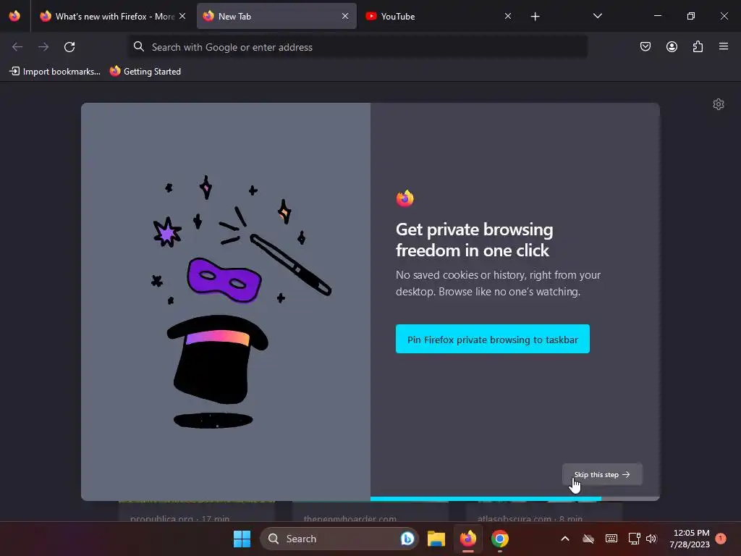Viewport: 741px width, 556px height.
Task: Open the notification badge in taskbar
Action: point(721,538)
